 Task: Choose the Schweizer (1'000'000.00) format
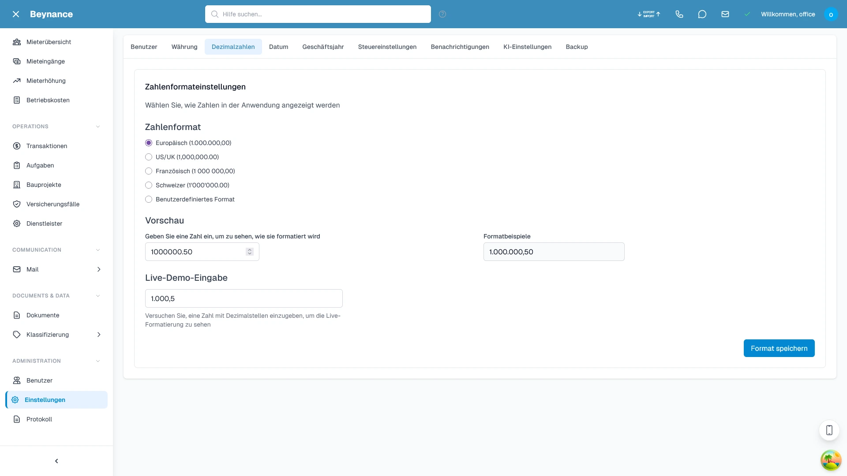point(149,185)
